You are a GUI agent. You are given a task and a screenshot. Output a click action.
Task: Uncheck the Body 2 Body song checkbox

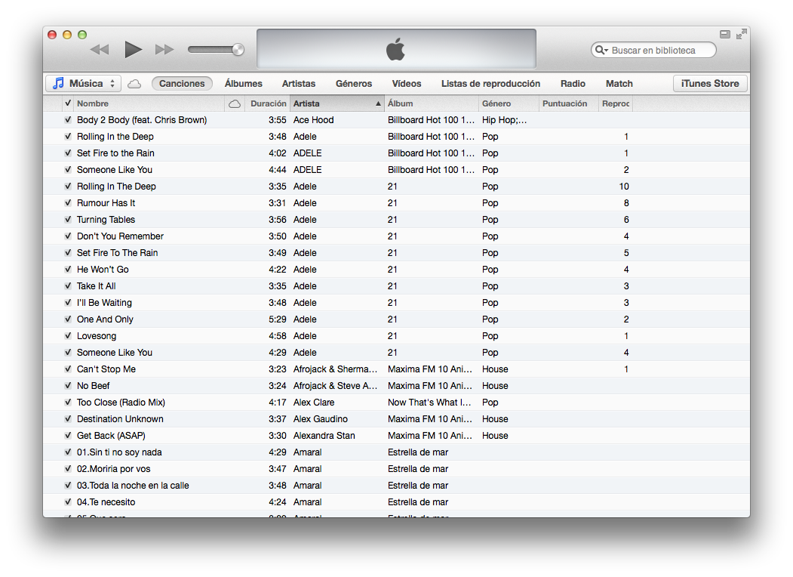68,120
